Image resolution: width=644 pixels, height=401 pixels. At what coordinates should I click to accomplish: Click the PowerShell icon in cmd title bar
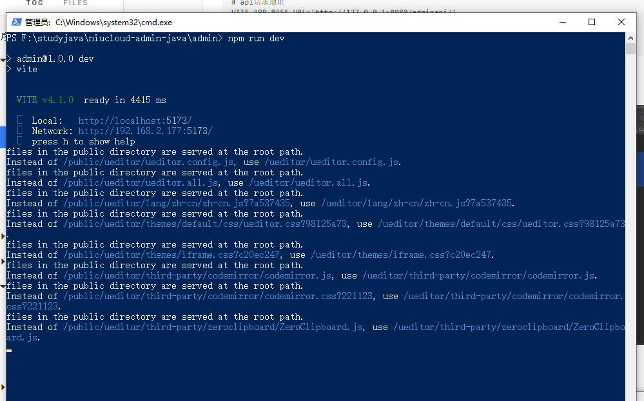click(16, 22)
